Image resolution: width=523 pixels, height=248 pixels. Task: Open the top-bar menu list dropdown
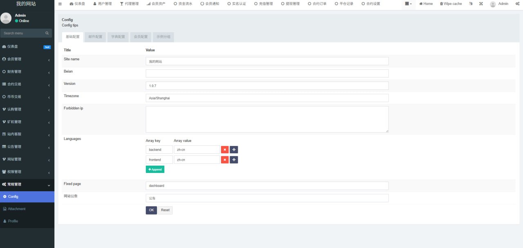(408, 4)
